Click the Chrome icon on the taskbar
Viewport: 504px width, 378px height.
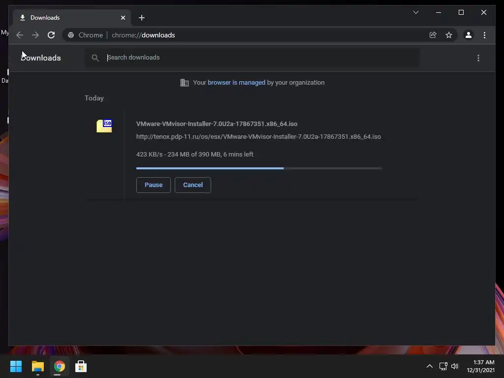click(x=59, y=366)
